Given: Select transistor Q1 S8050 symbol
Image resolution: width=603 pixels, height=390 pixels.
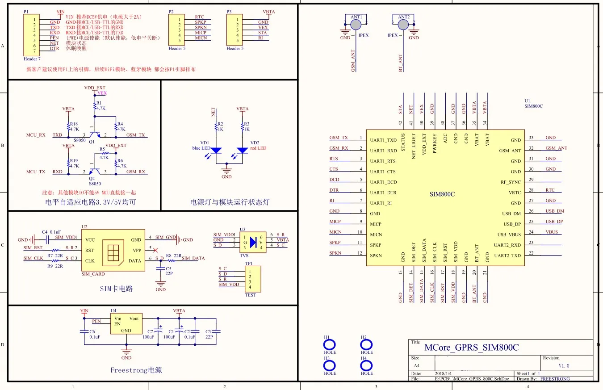Looking at the screenshot, I should pos(94,133).
